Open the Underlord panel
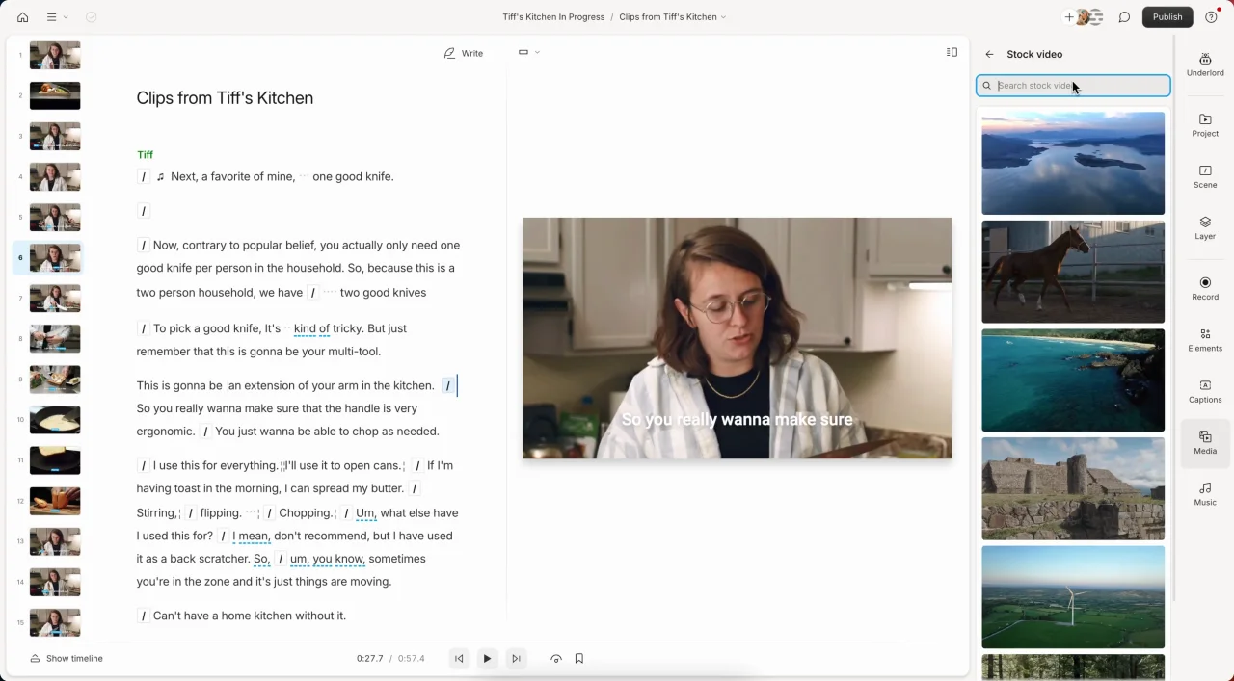This screenshot has width=1234, height=681. 1204,63
